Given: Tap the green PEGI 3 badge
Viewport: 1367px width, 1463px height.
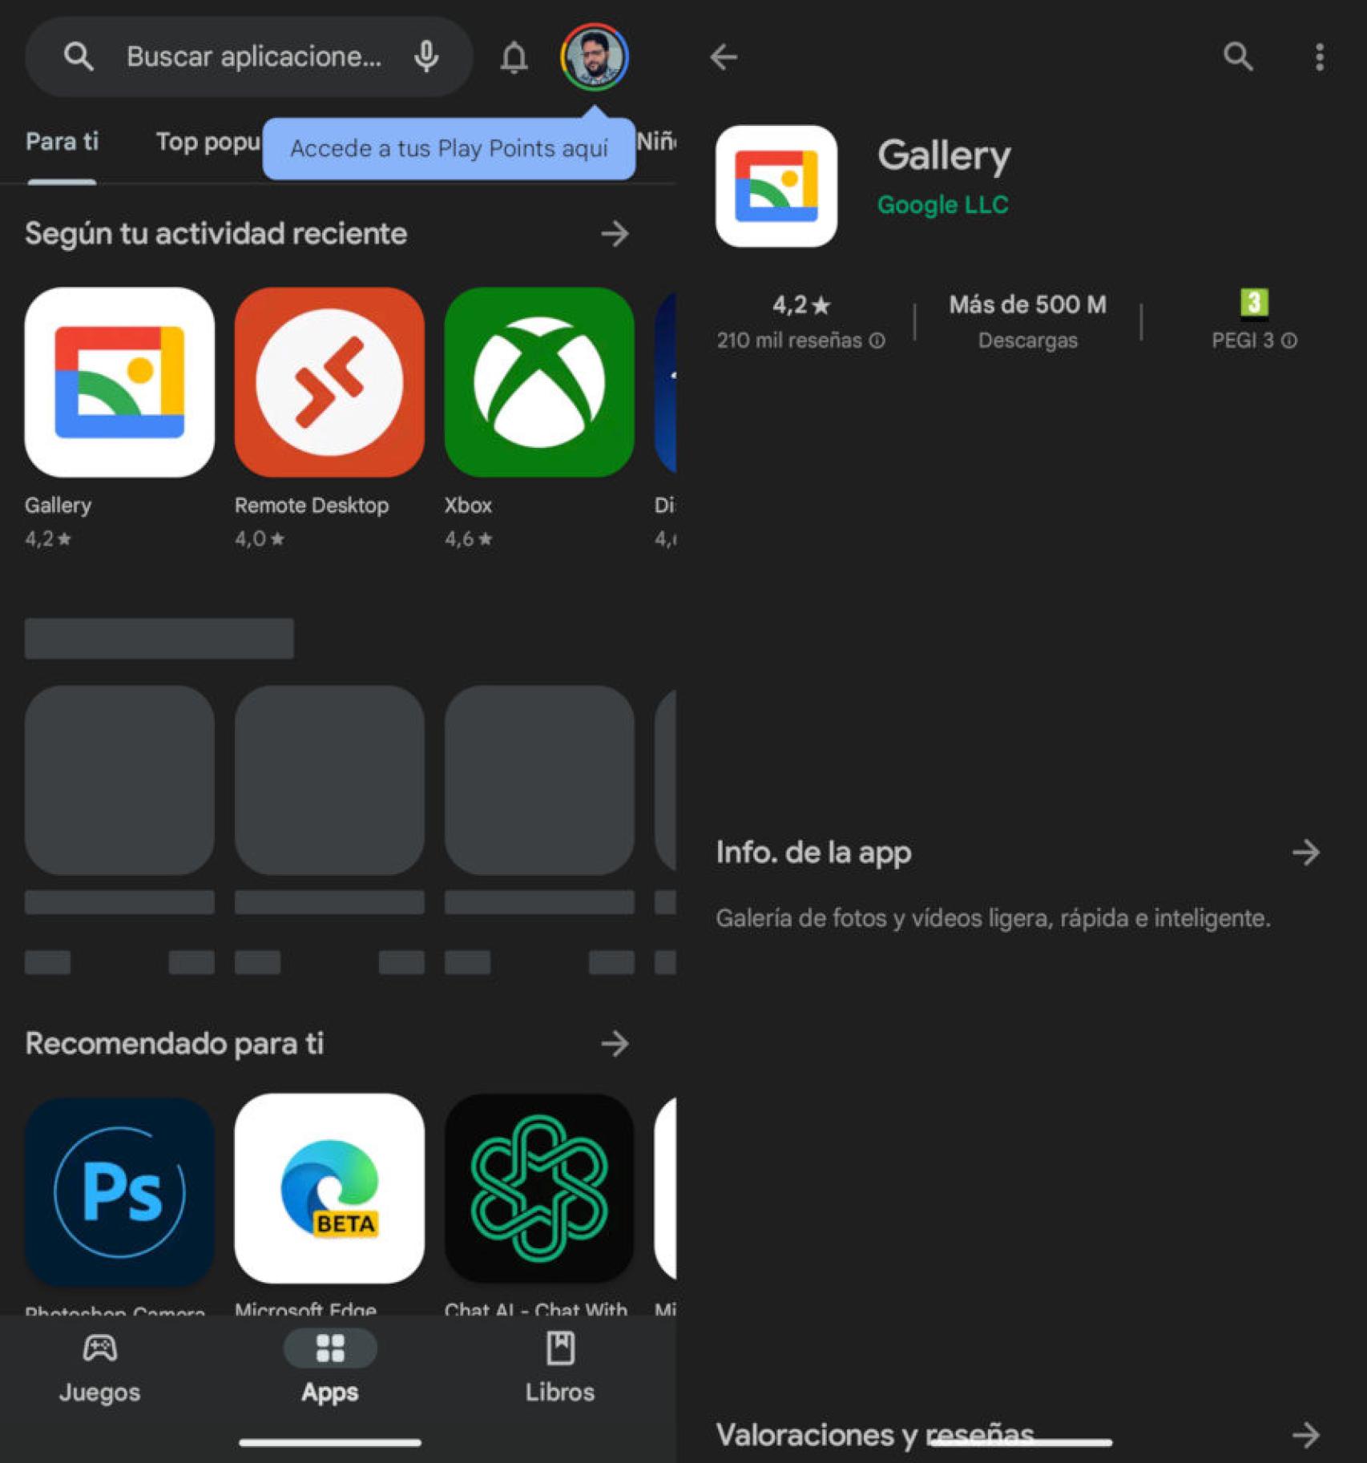Looking at the screenshot, I should point(1254,302).
